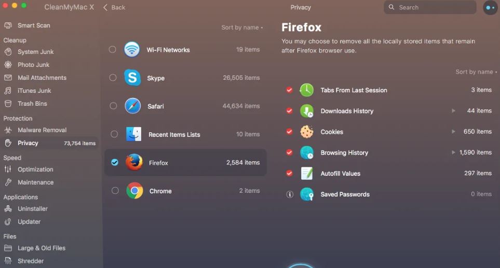Click the Uninstaller icon in sidebar

point(8,209)
